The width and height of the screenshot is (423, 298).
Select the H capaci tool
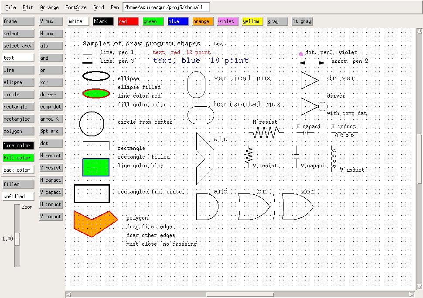51,180
